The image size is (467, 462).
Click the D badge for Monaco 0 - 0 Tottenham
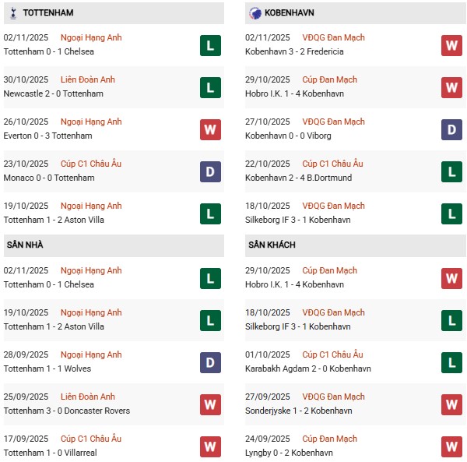[x=209, y=171]
